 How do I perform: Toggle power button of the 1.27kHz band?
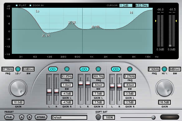pyautogui.click(x=130, y=69)
